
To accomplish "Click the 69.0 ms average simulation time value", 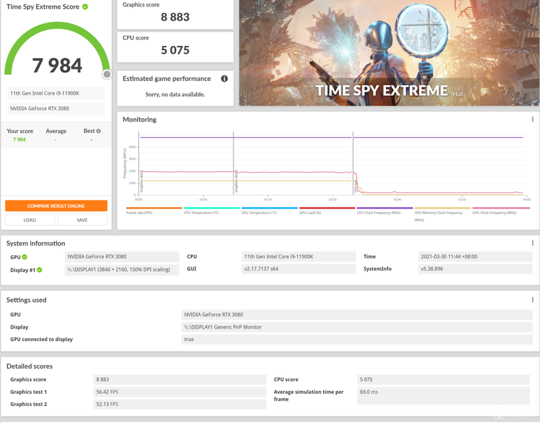I will 443,395.
